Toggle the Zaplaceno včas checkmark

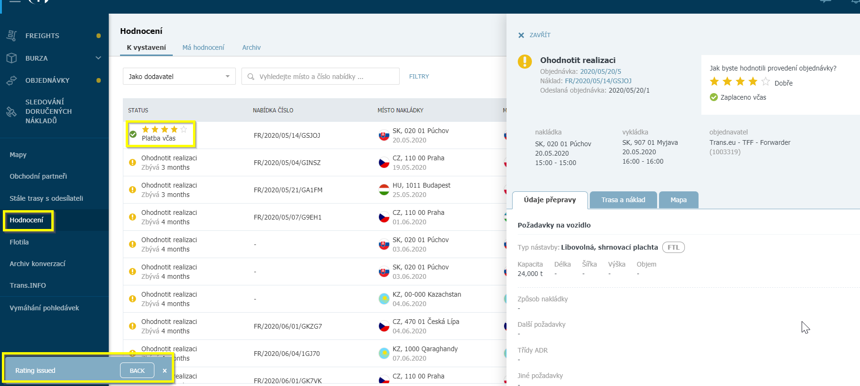(714, 97)
